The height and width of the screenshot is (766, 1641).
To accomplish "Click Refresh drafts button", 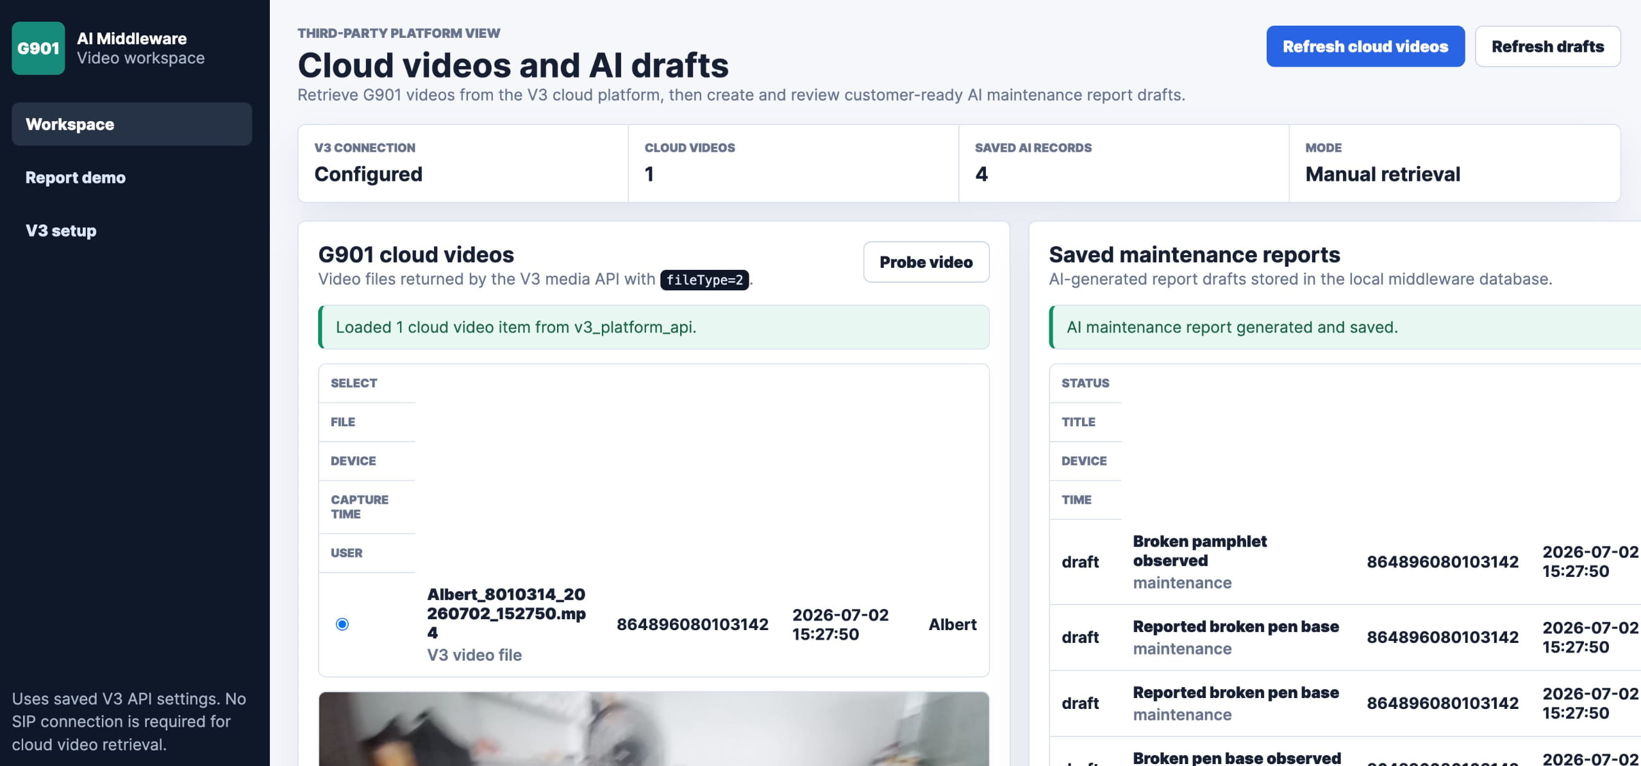I will coord(1547,46).
